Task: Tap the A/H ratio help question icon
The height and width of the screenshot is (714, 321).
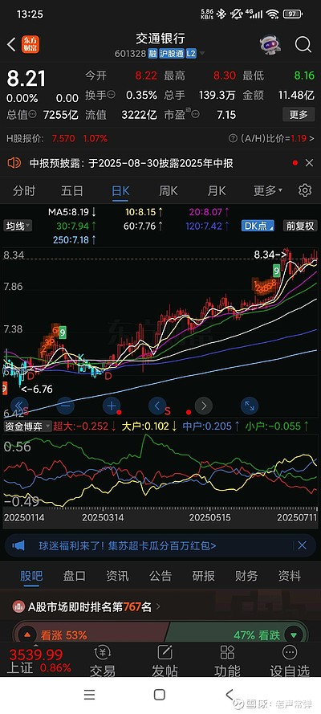Action: [x=233, y=138]
